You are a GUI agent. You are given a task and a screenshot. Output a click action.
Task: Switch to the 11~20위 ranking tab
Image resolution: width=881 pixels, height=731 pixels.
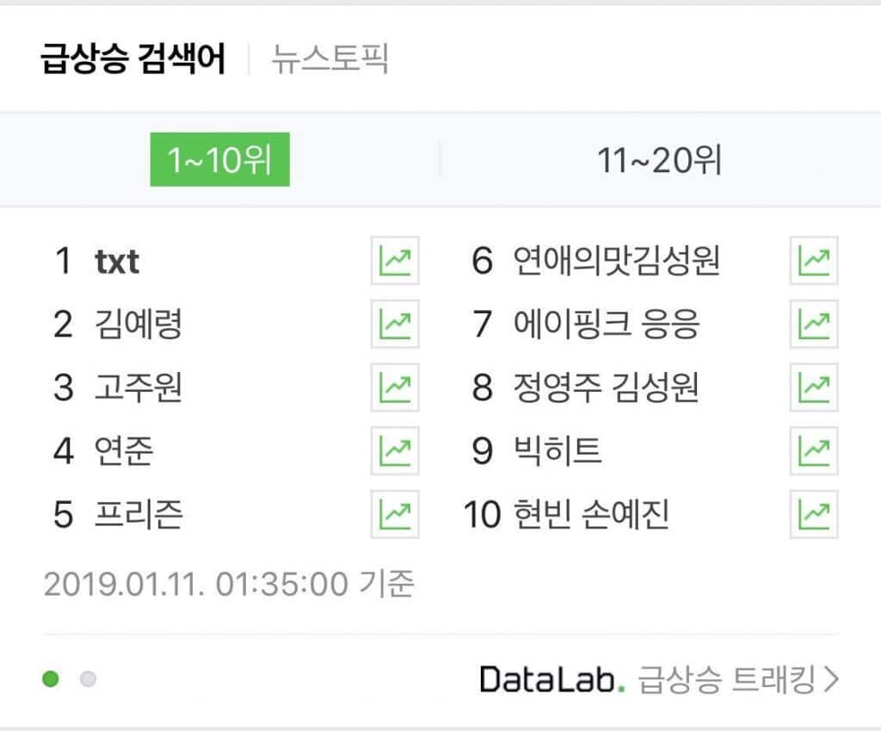click(659, 160)
